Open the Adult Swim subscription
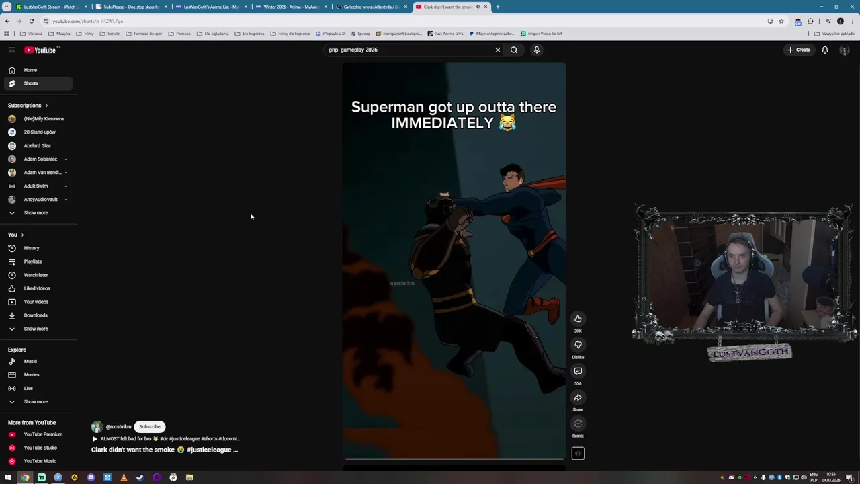The width and height of the screenshot is (860, 484). pyautogui.click(x=37, y=186)
